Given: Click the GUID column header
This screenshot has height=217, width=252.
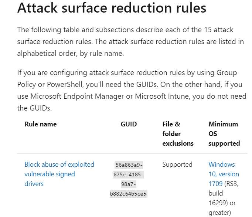Looking at the screenshot, I should [129, 124].
